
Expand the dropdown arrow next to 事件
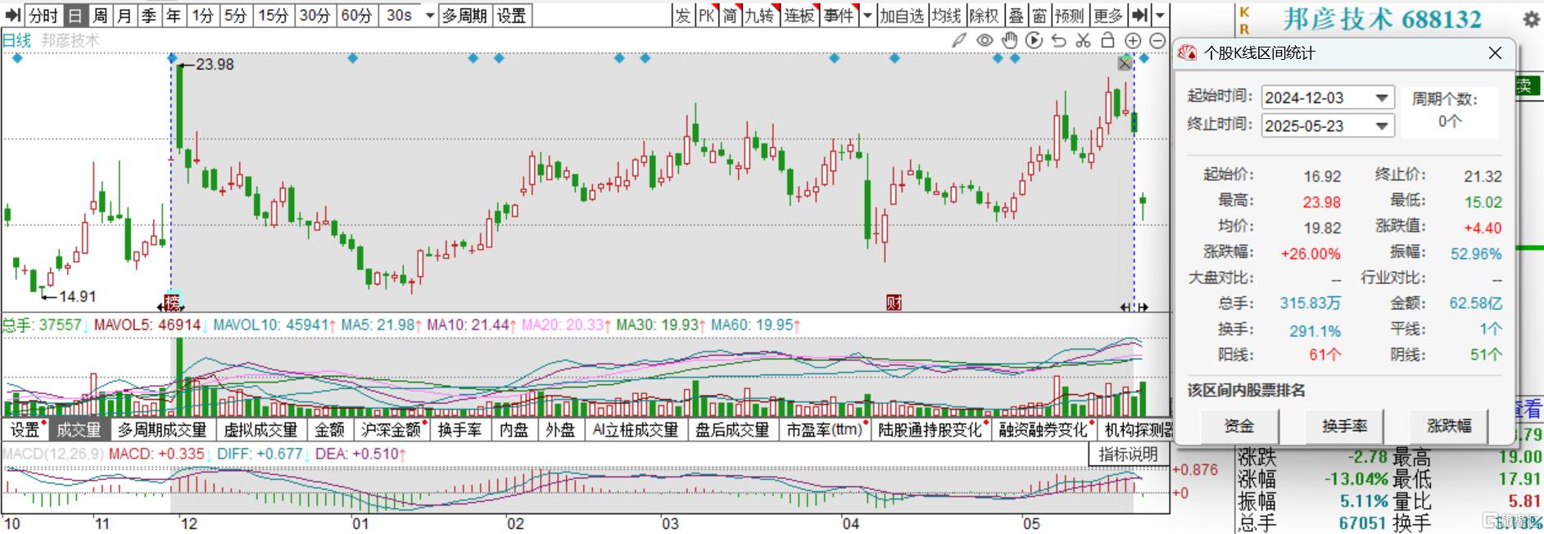867,16
